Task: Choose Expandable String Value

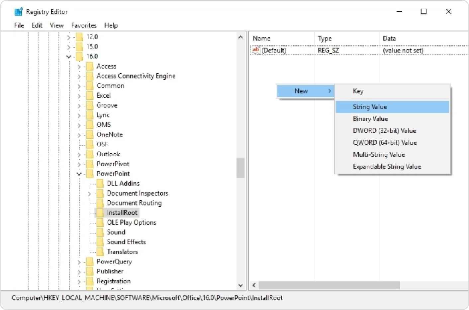Action: tap(392, 167)
